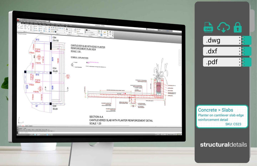Viewport: 257px width, 166px height.
Task: Activate the Move command
Action: [x=35, y=26]
